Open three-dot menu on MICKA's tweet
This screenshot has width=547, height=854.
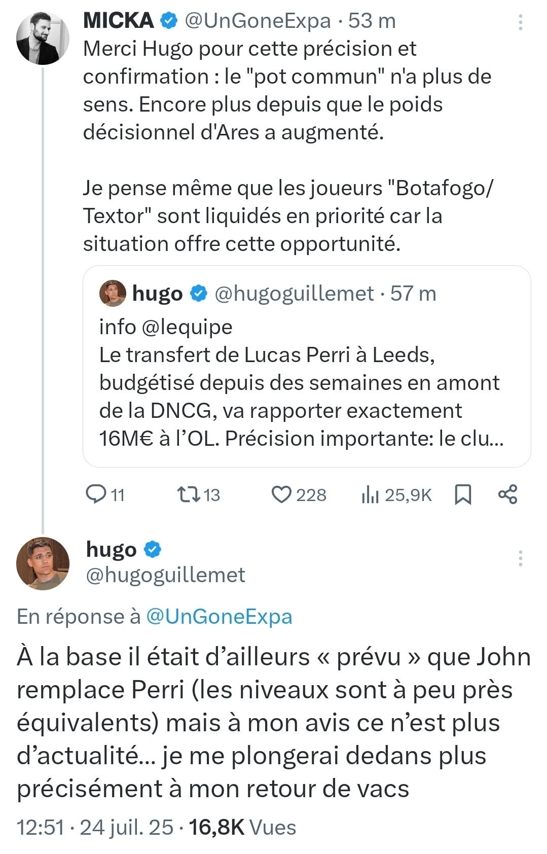(521, 22)
